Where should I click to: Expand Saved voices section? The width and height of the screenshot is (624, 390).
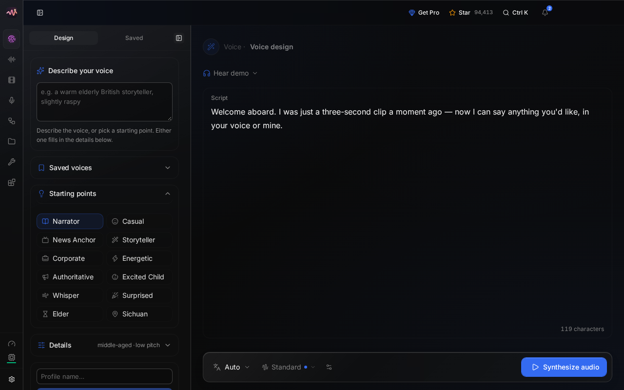point(104,168)
